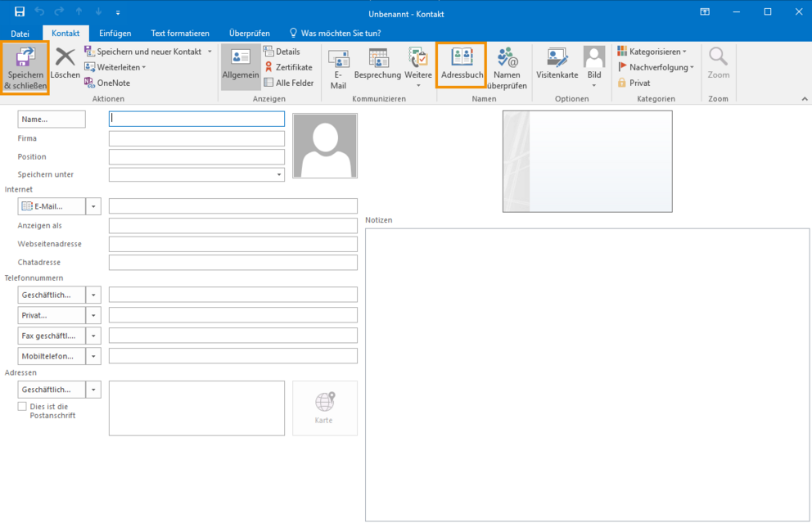This screenshot has width=812, height=523.
Task: Focus the Firma input field
Action: (x=196, y=139)
